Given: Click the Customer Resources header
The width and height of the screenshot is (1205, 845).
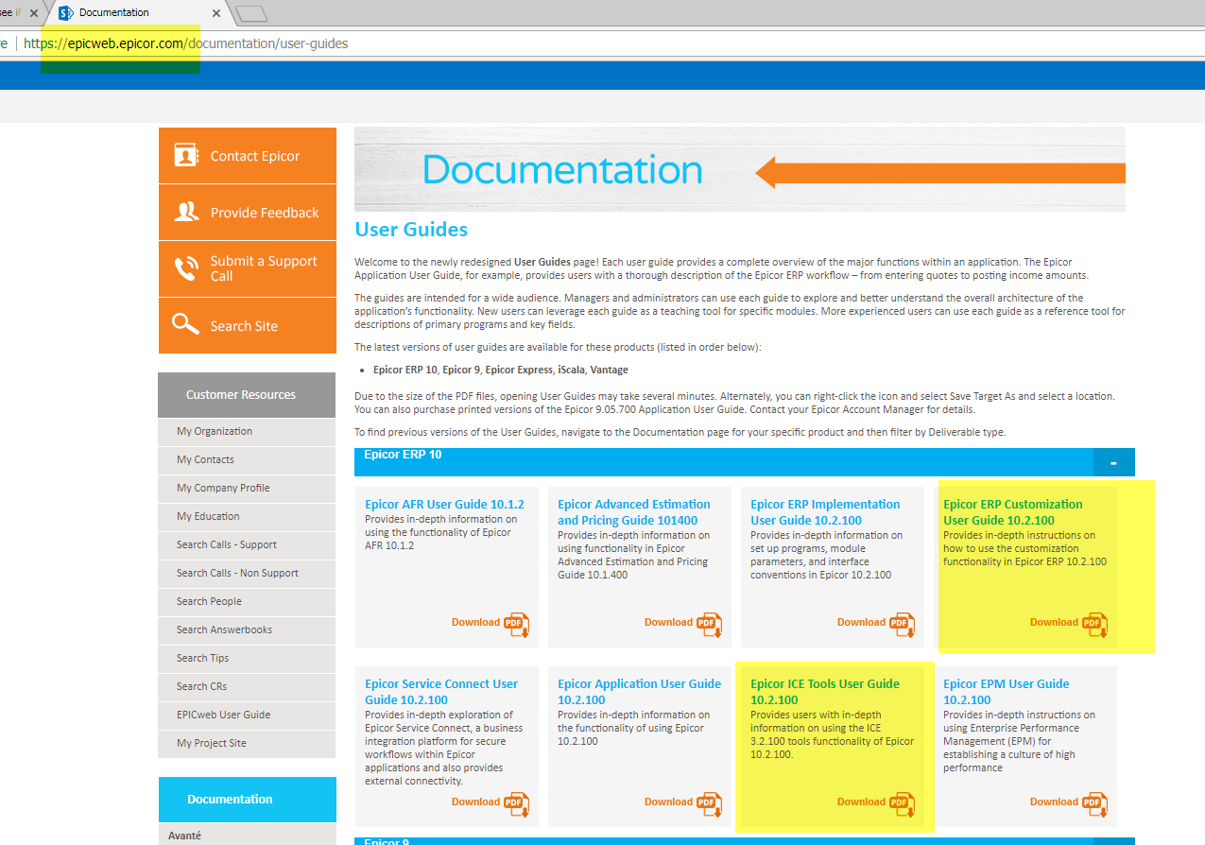Looking at the screenshot, I should click(x=247, y=395).
